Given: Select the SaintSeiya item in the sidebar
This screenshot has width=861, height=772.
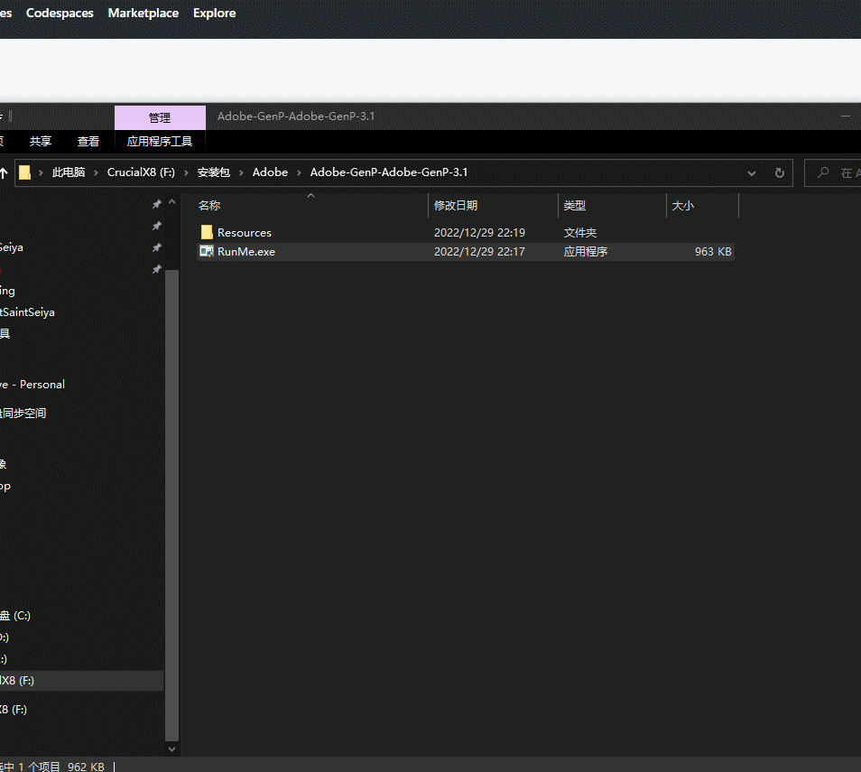Looking at the screenshot, I should coord(27,312).
